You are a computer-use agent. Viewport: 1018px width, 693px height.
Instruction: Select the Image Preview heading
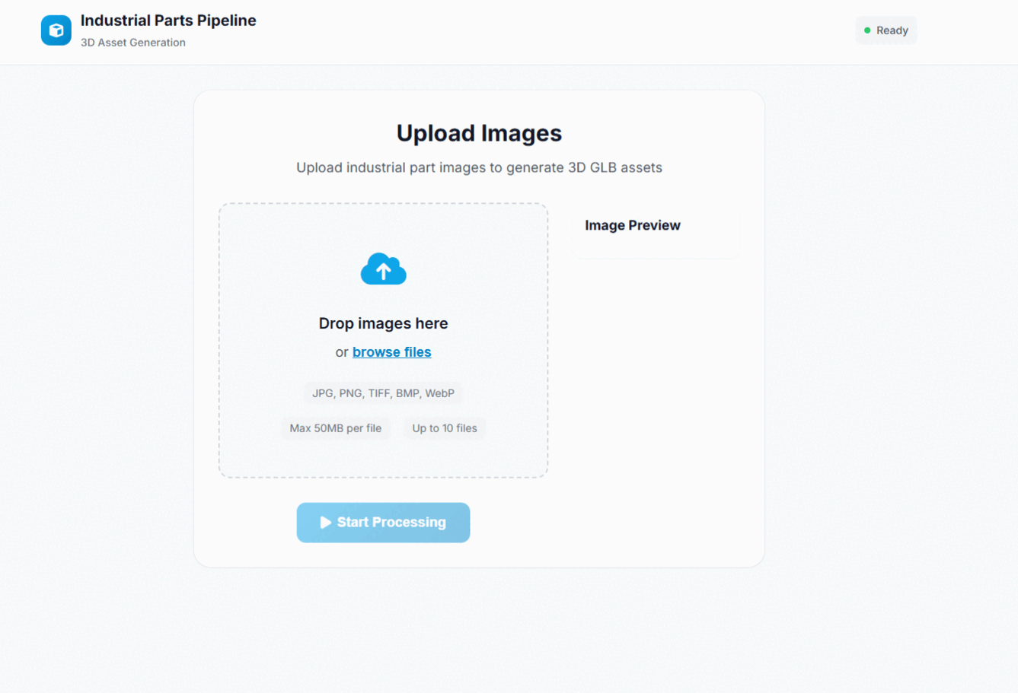(x=632, y=225)
